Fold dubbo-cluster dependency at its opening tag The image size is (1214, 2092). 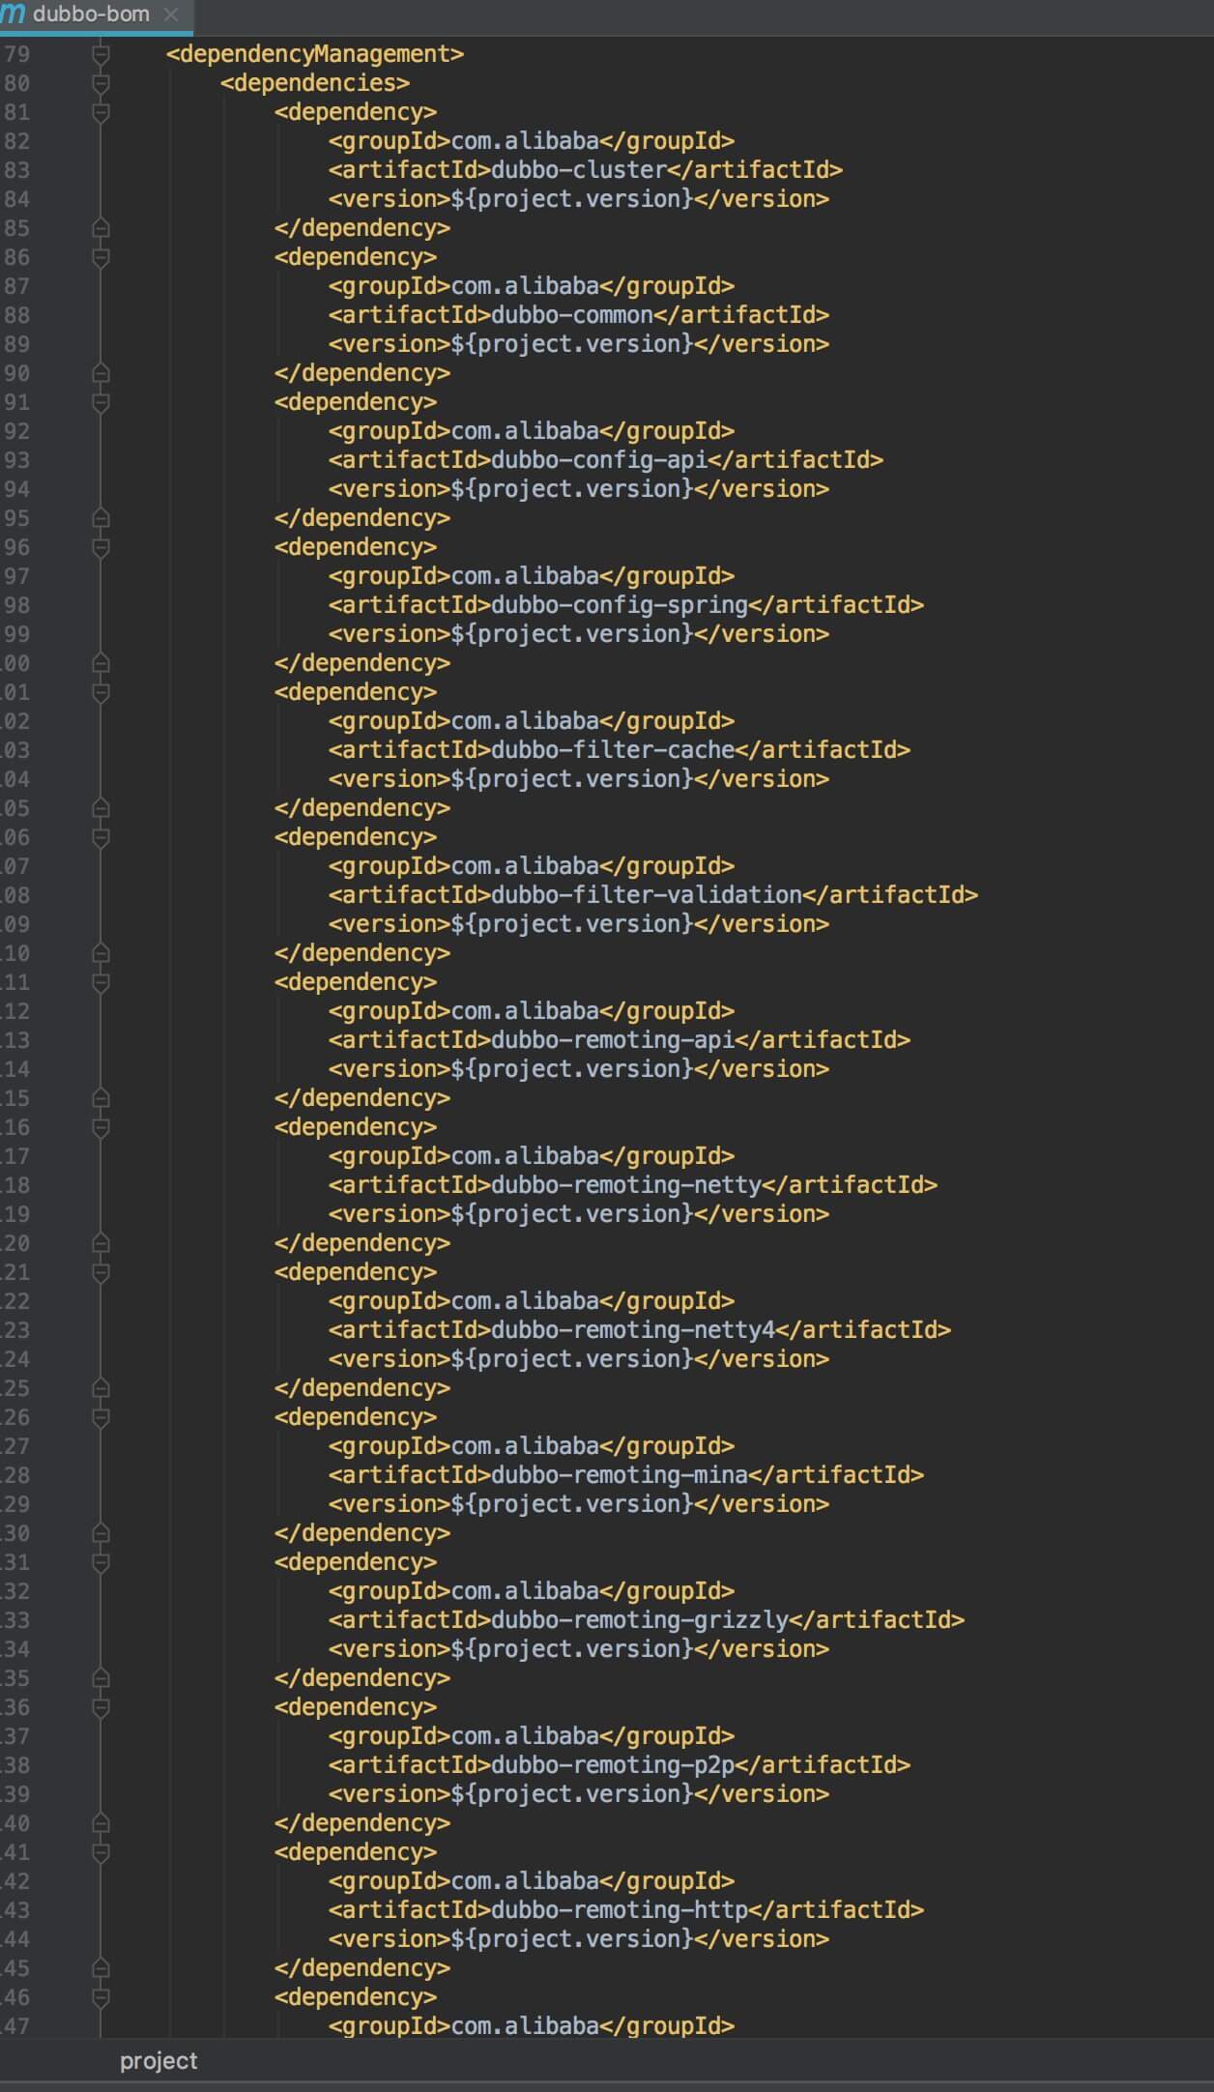101,112
